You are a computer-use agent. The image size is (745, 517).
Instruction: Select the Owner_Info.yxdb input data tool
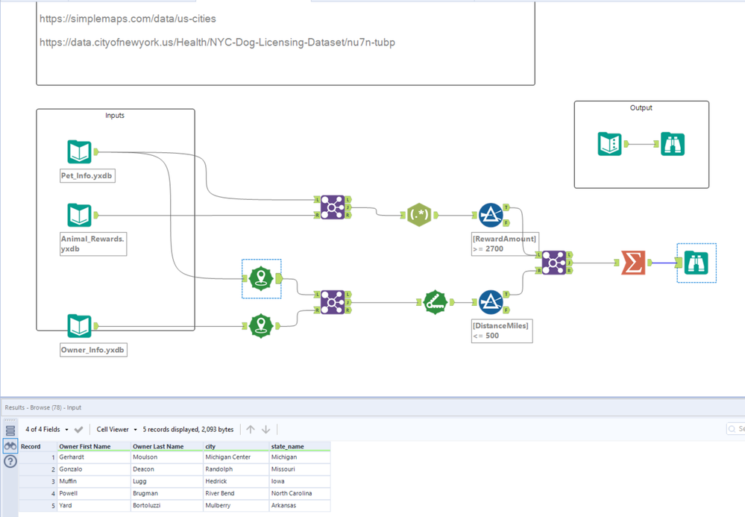[79, 326]
